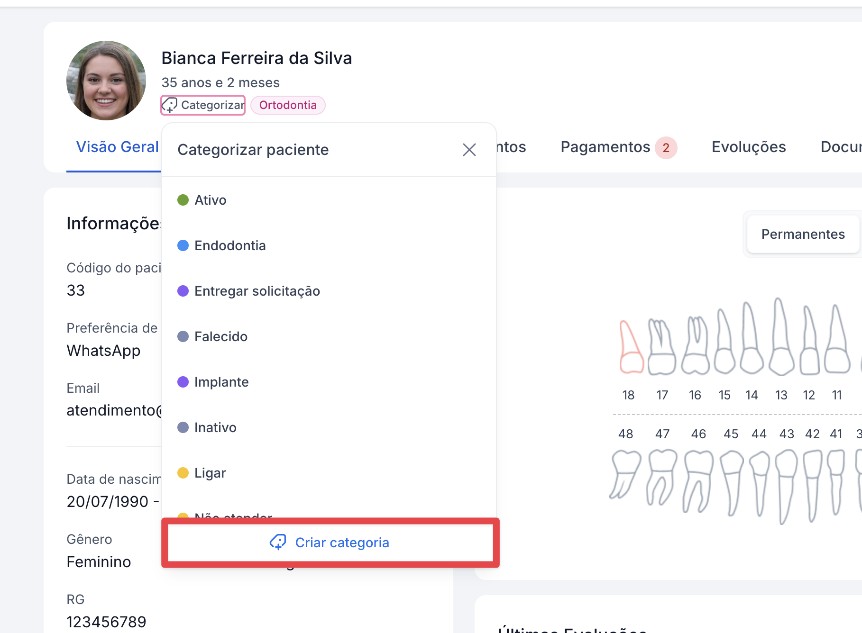Screen dimensions: 862x633
Task: Switch to the Visão Geral tab
Action: pos(117,147)
